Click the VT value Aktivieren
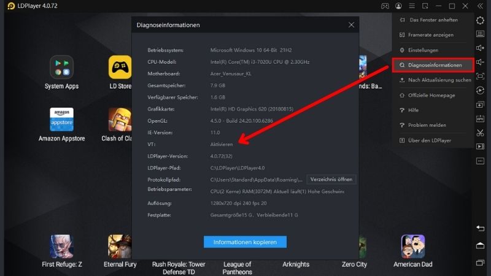 (x=222, y=144)
